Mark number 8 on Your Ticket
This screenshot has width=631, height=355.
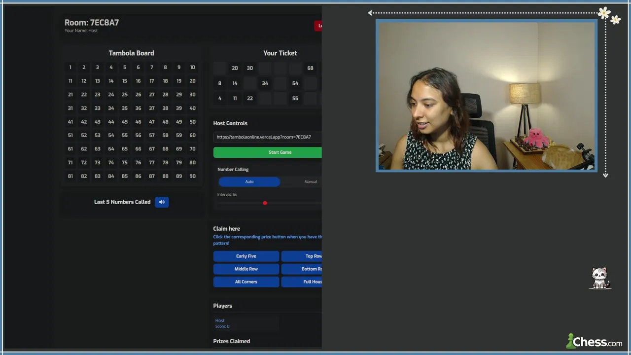pos(220,83)
